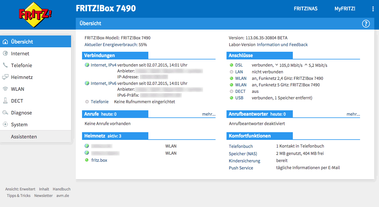Click the DECT handset icon in sidebar
Screen dimensions: 379x207
click(5, 101)
